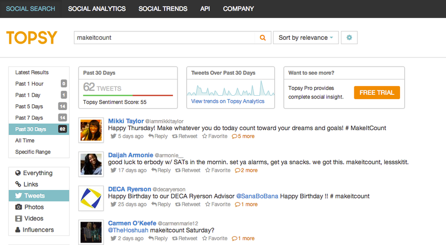Click the sentiment score color bar
446x245 pixels.
[x=128, y=95]
